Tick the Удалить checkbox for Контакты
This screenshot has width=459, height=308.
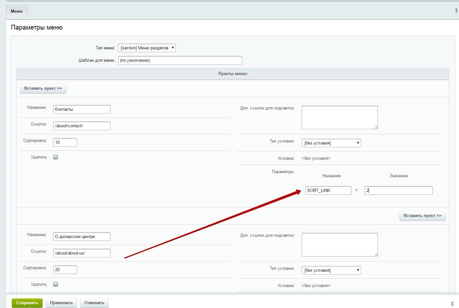coord(56,157)
